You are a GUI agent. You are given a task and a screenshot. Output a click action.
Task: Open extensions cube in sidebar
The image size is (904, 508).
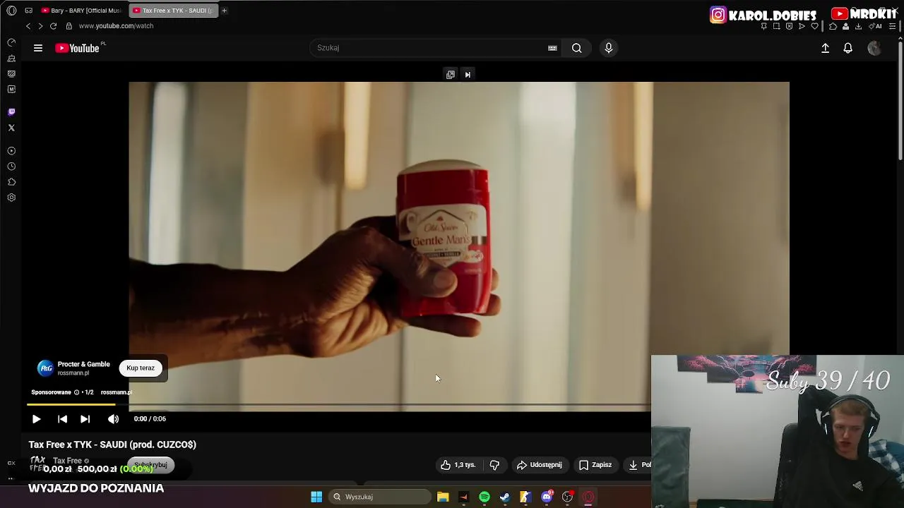click(x=11, y=182)
